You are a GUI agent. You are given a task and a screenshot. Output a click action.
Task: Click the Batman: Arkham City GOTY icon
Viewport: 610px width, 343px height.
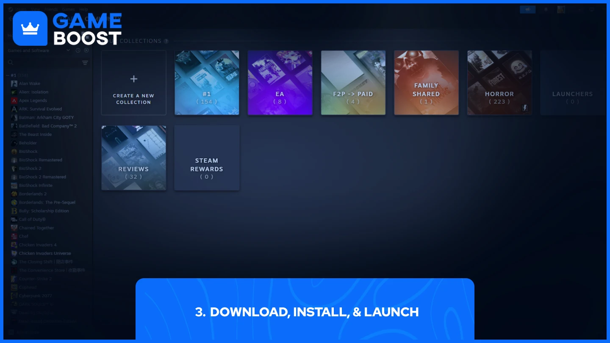tap(14, 117)
